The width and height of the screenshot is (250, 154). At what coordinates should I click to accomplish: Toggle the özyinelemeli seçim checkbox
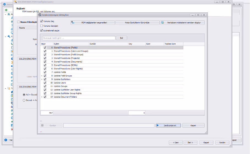point(42,31)
